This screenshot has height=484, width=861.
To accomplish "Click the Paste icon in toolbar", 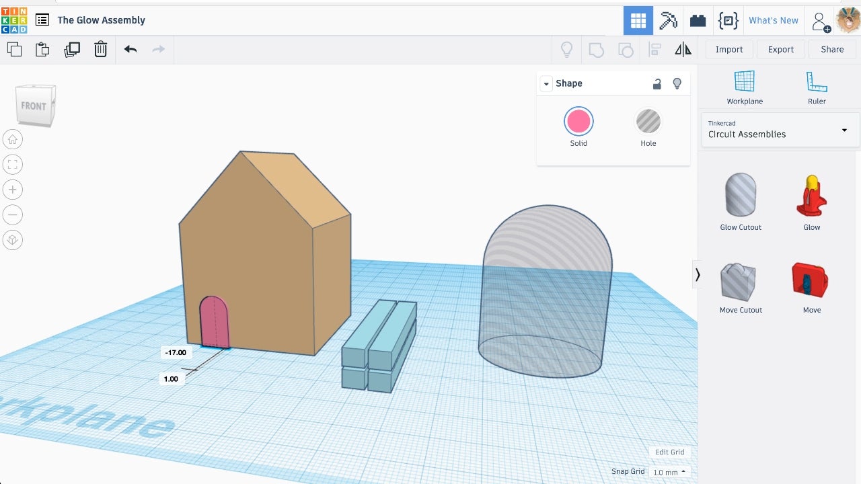I will pos(42,49).
